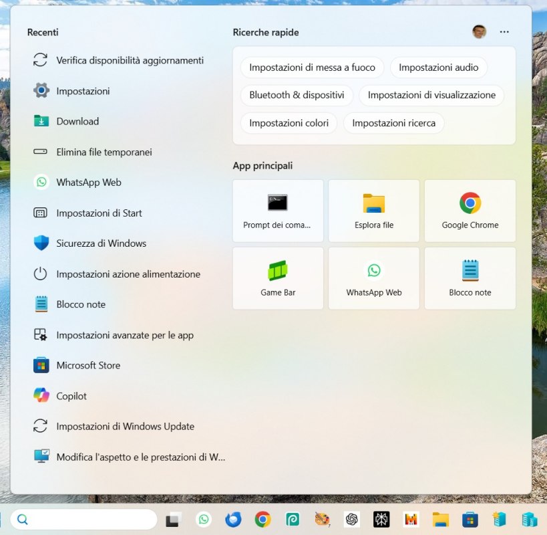Screen dimensions: 547x535
Task: Start Google Chrome from App principali
Action: [470, 211]
